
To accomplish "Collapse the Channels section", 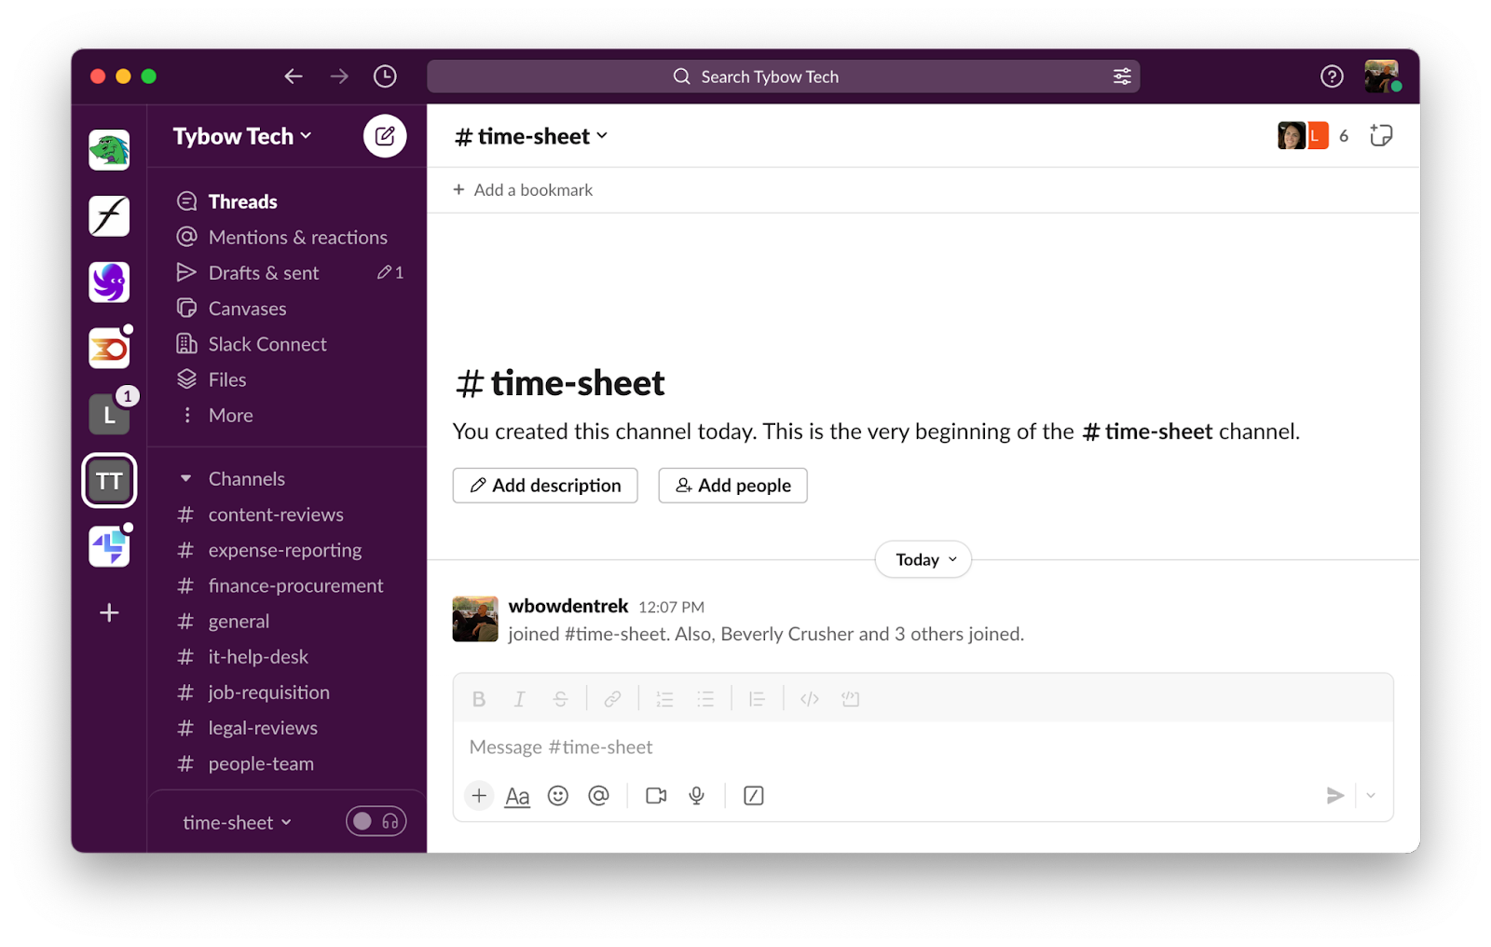I will point(186,477).
